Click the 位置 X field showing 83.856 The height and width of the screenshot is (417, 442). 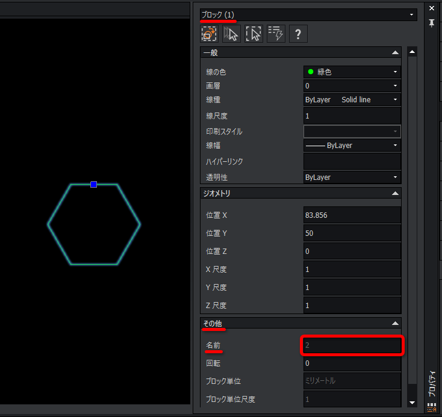pos(352,215)
